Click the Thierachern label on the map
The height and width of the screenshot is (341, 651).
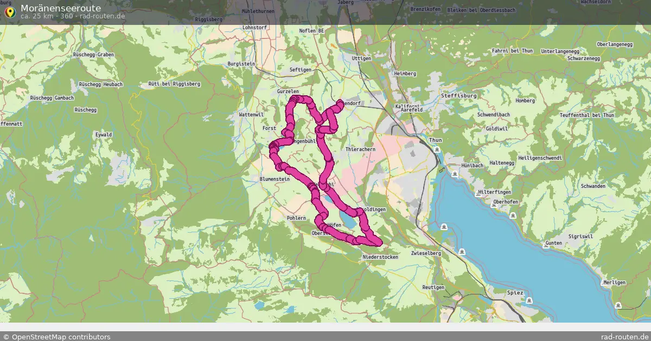point(360,149)
